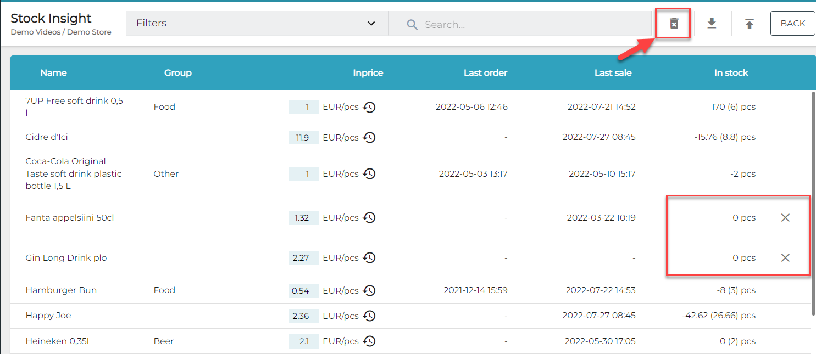
Task: Edit inprice field for Coca-Cola Original
Action: click(x=304, y=174)
